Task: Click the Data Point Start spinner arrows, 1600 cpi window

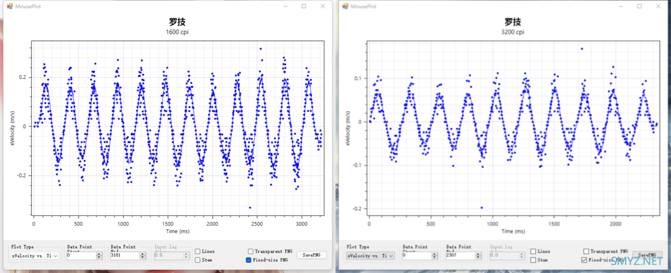Action: (99, 256)
